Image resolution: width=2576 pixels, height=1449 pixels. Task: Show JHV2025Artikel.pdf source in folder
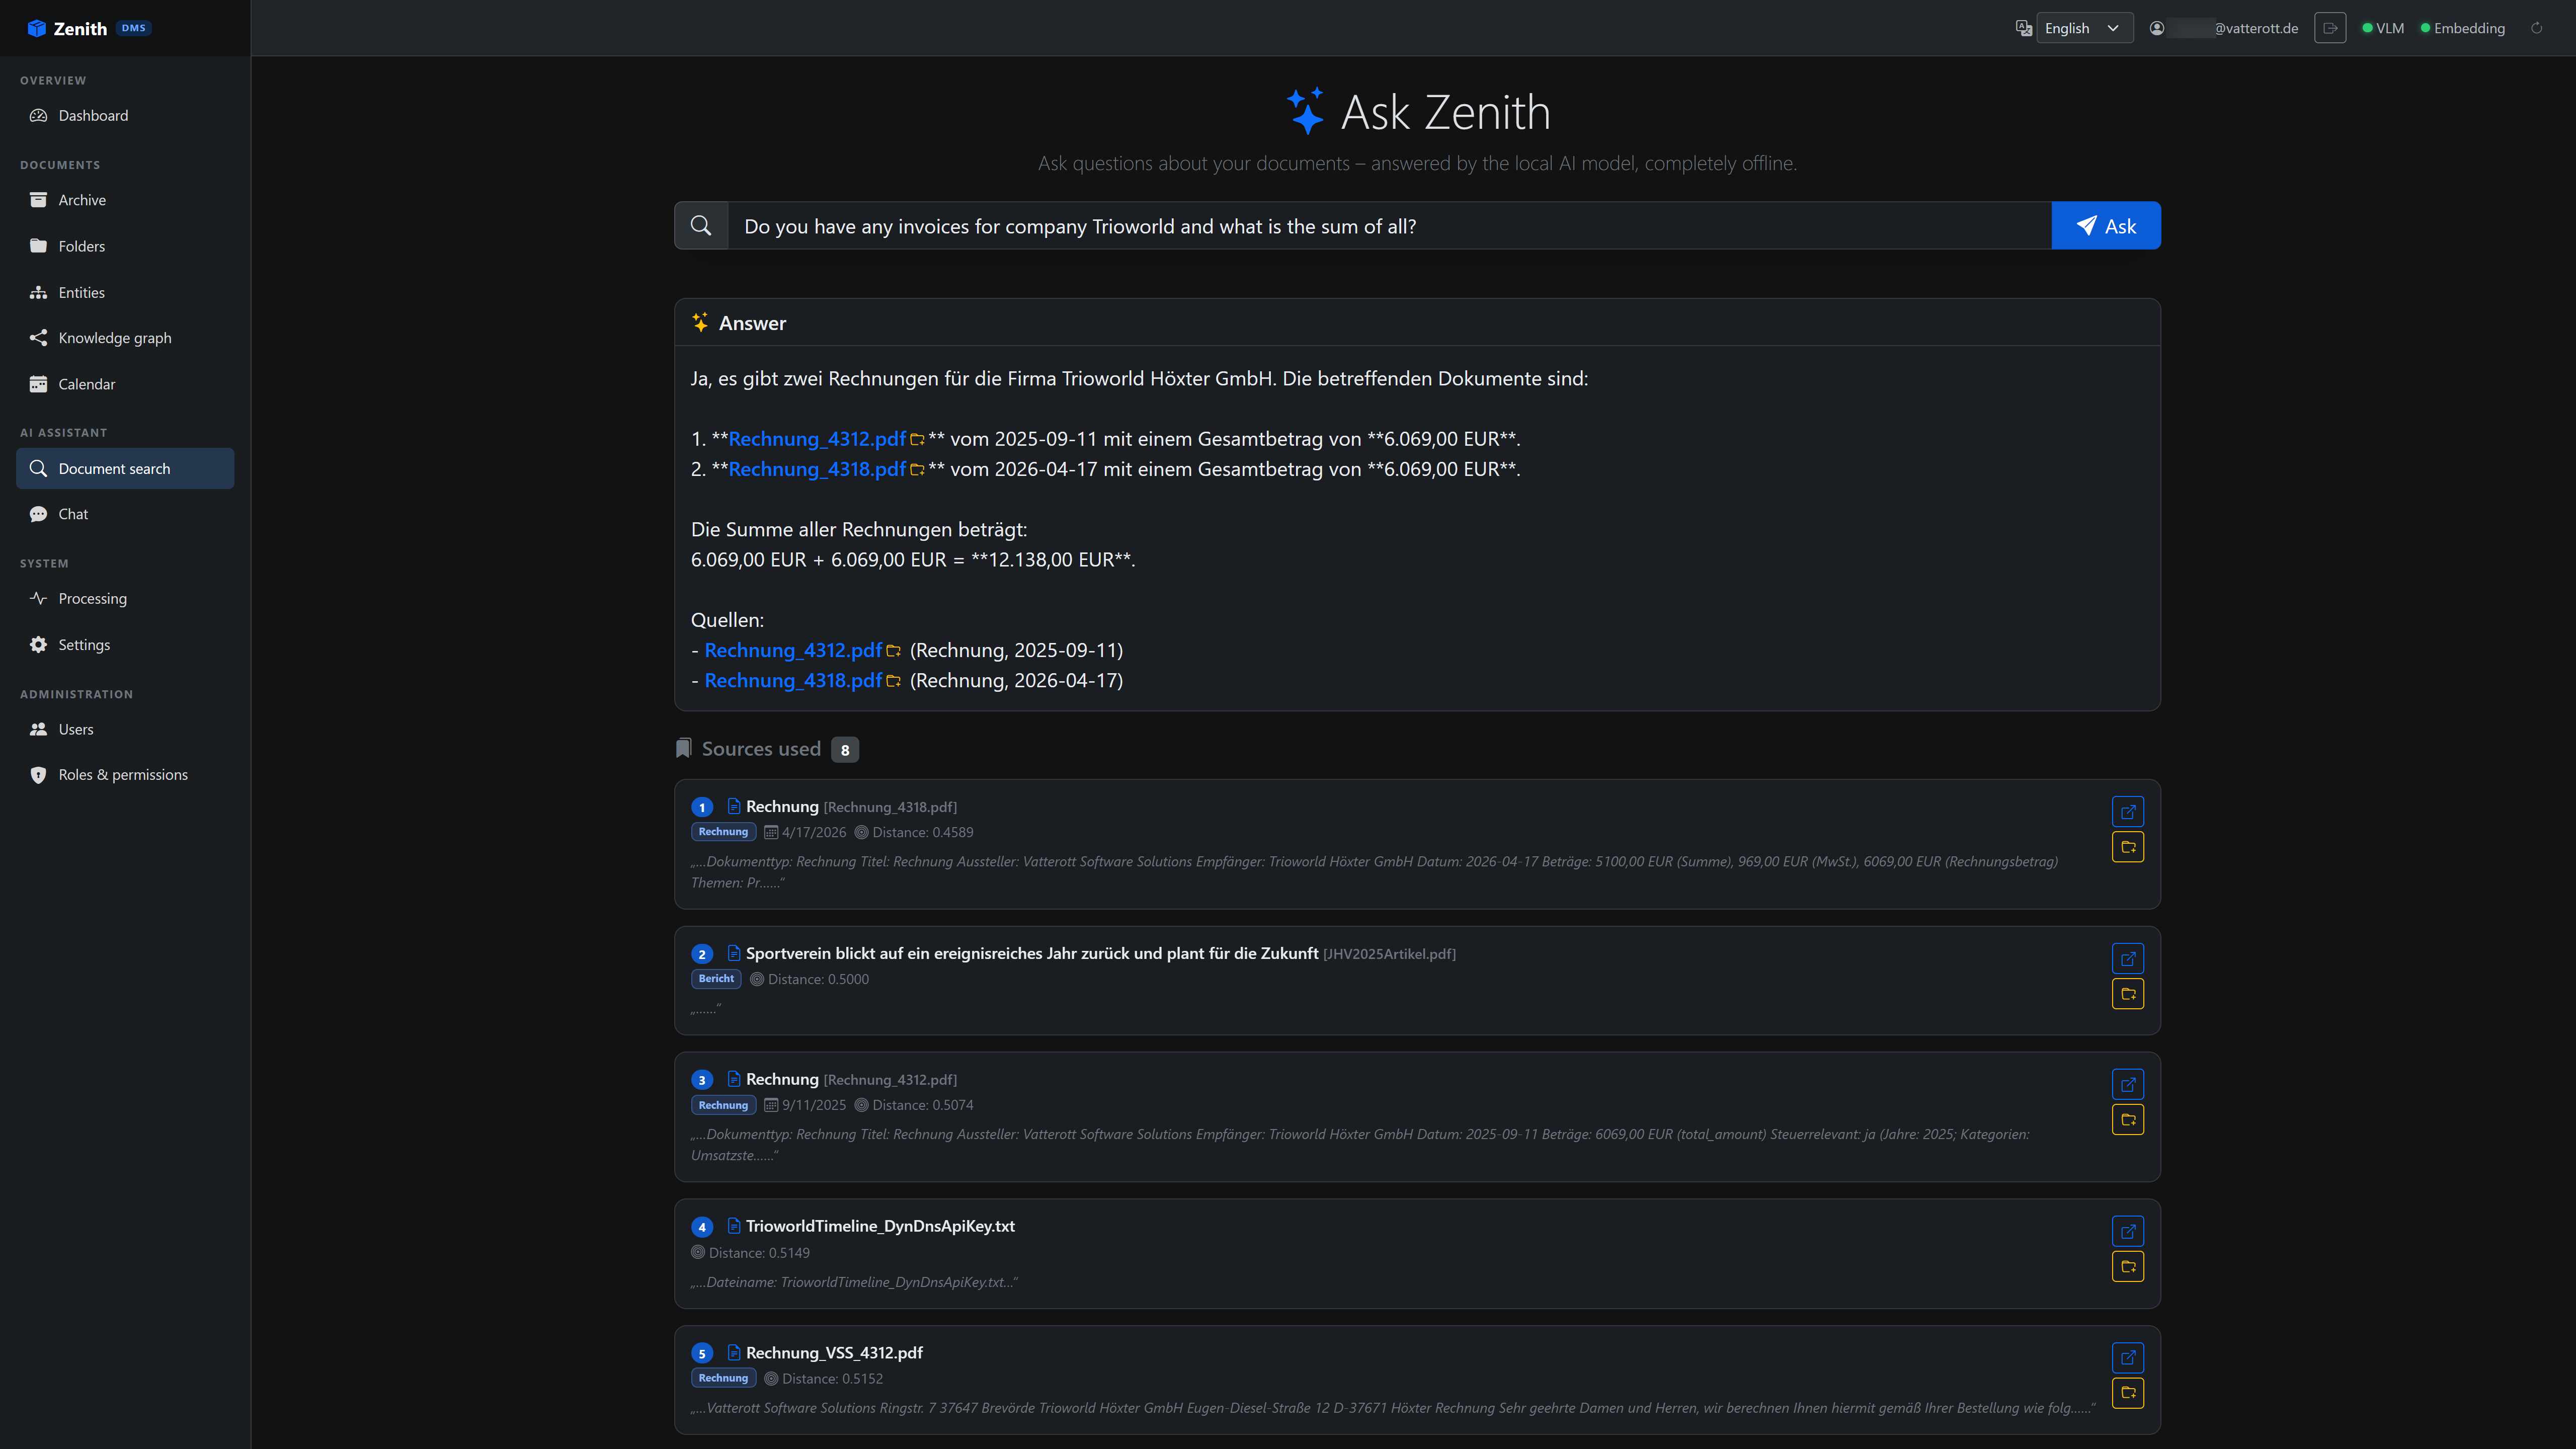2128,994
